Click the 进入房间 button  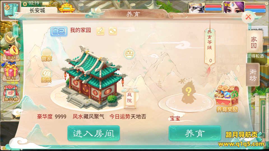pos(94,133)
